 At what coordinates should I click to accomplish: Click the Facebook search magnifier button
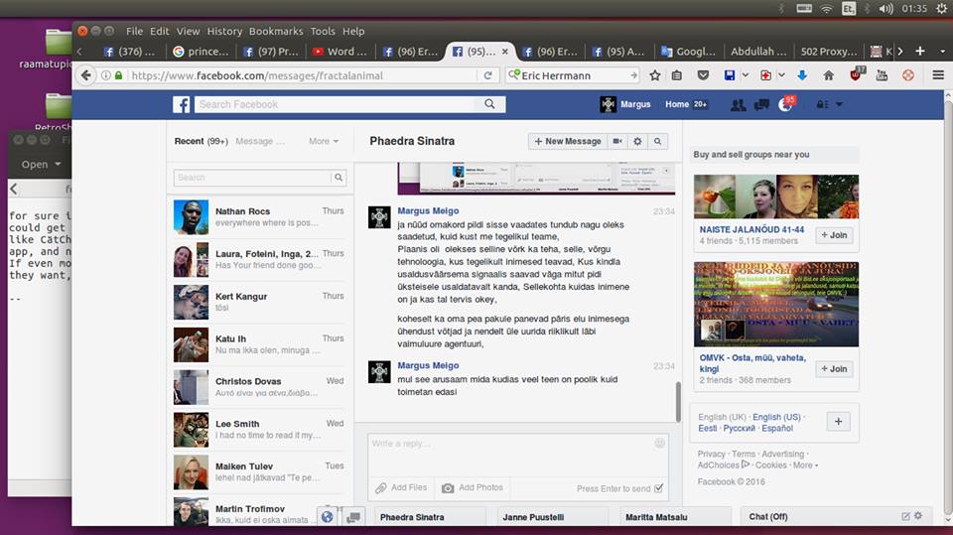[489, 104]
